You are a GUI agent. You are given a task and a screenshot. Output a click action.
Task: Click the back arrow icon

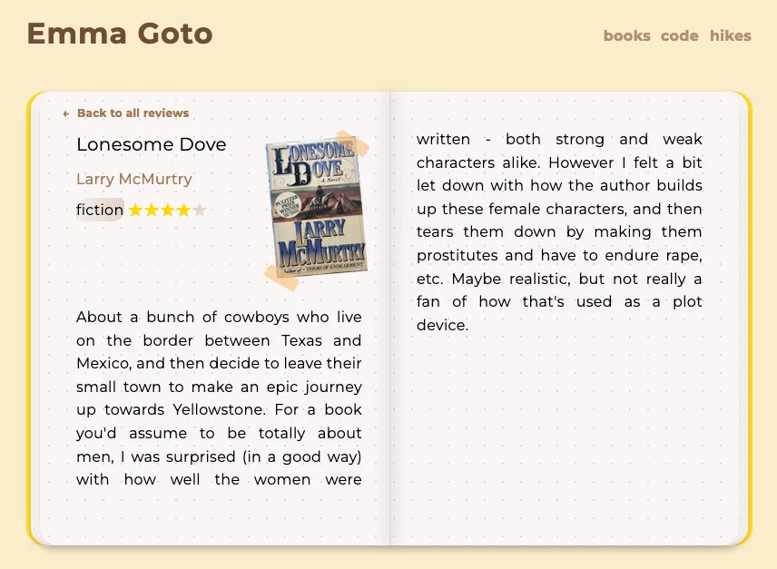click(66, 114)
